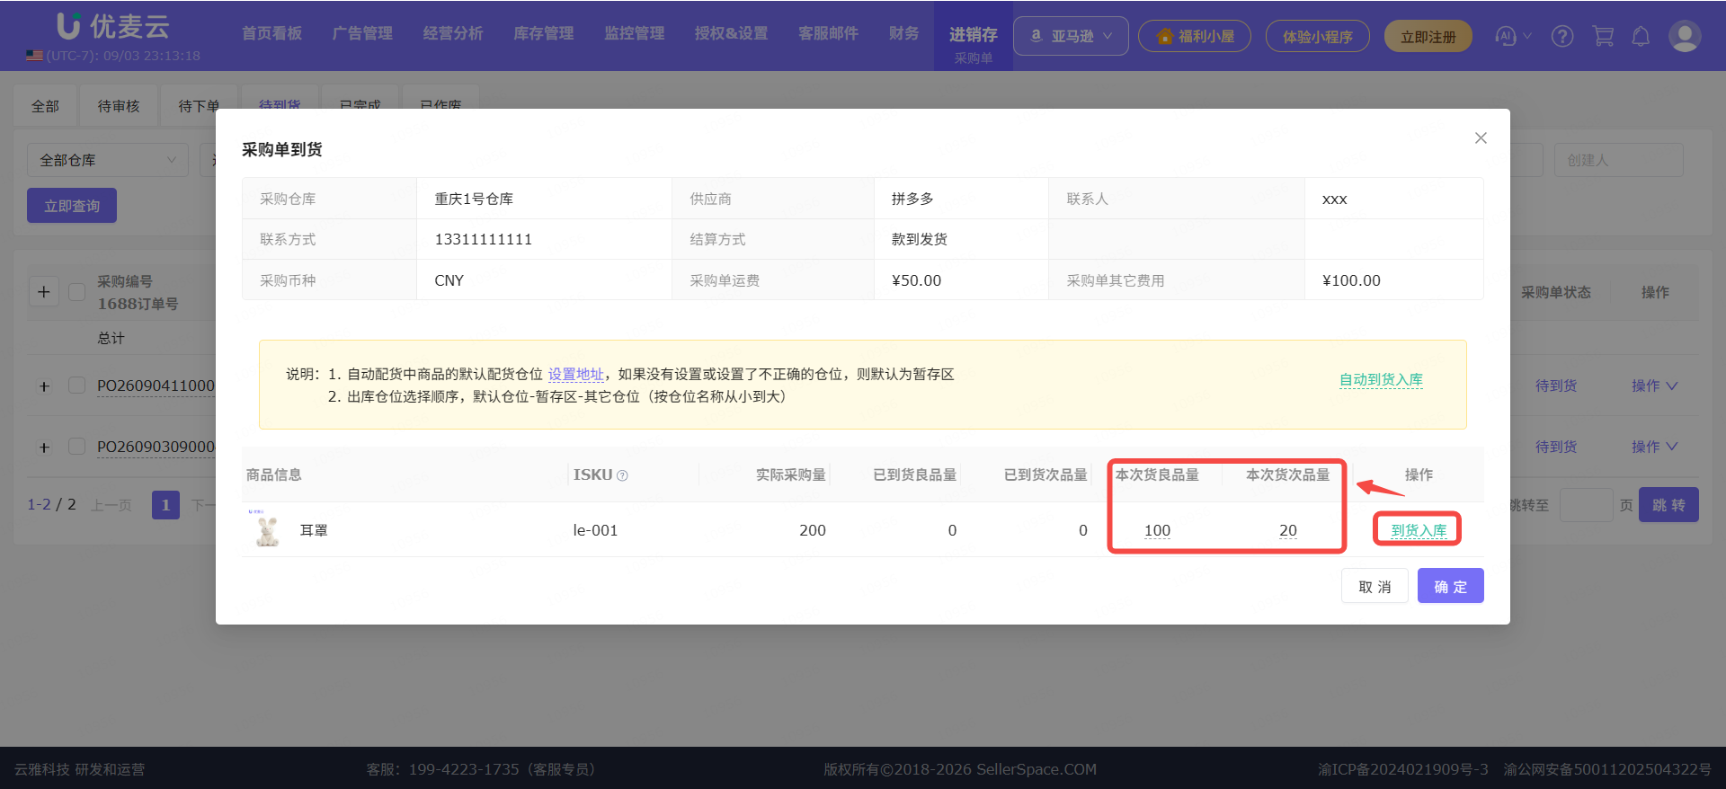
Task: Open 库存管理 menu
Action: pos(544,33)
